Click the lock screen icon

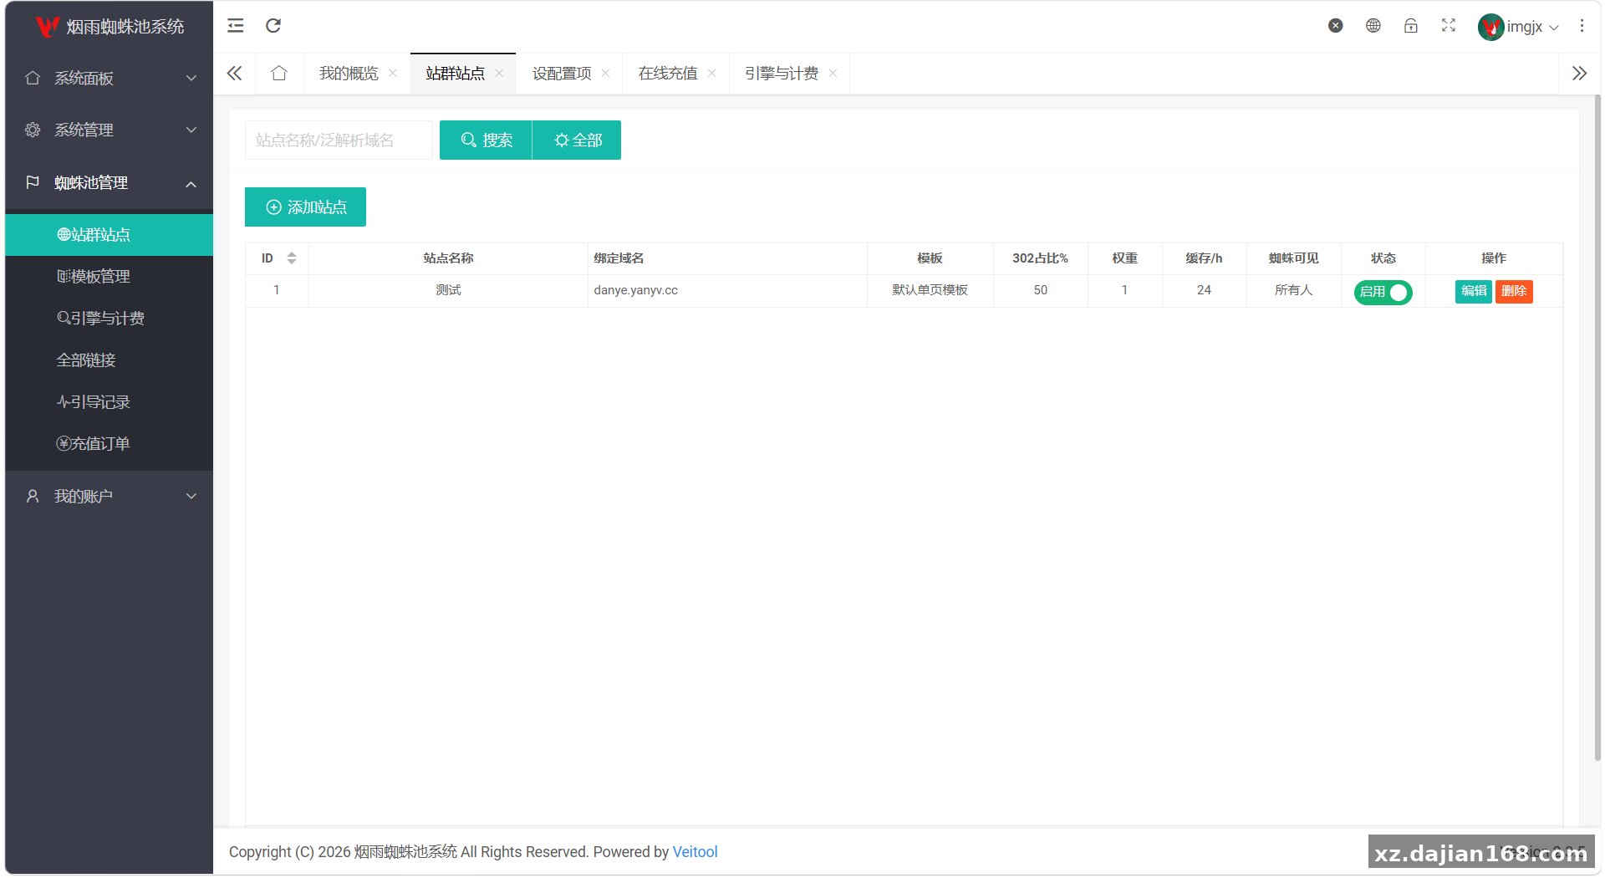(x=1411, y=26)
